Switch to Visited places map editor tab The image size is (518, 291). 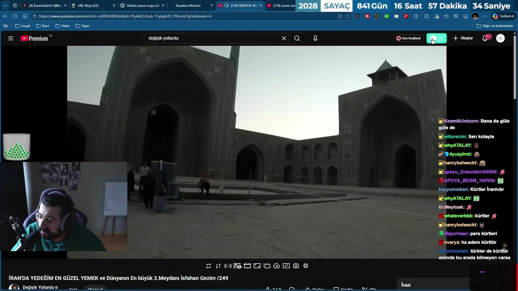coord(142,6)
